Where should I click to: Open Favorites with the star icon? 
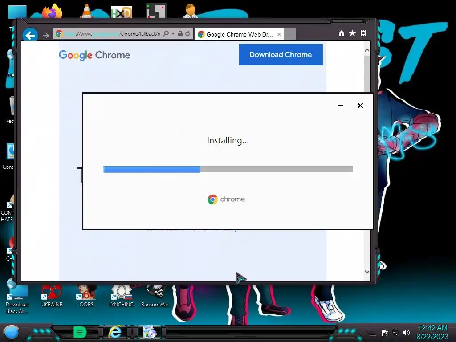352,33
